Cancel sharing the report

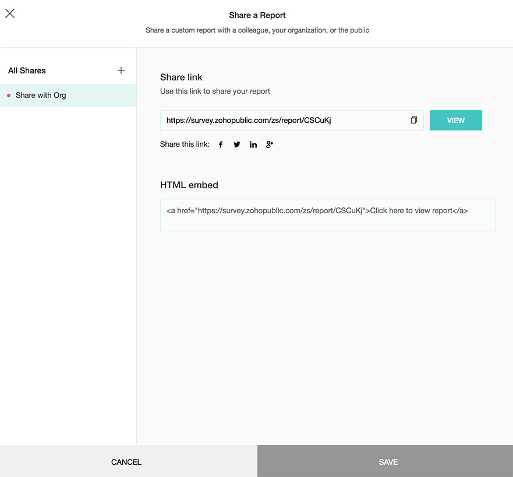point(126,462)
